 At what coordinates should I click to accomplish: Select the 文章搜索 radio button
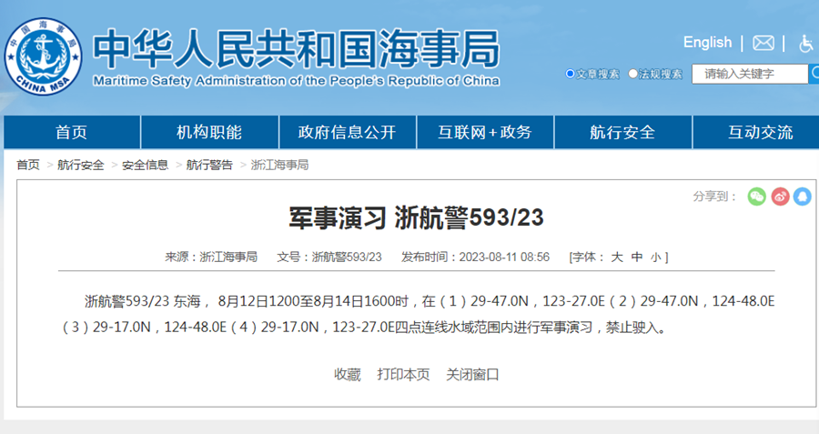[x=570, y=74]
